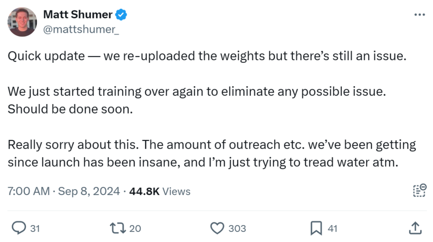Click the bookmark count 41
The height and width of the screenshot is (242, 433).
pos(332,229)
